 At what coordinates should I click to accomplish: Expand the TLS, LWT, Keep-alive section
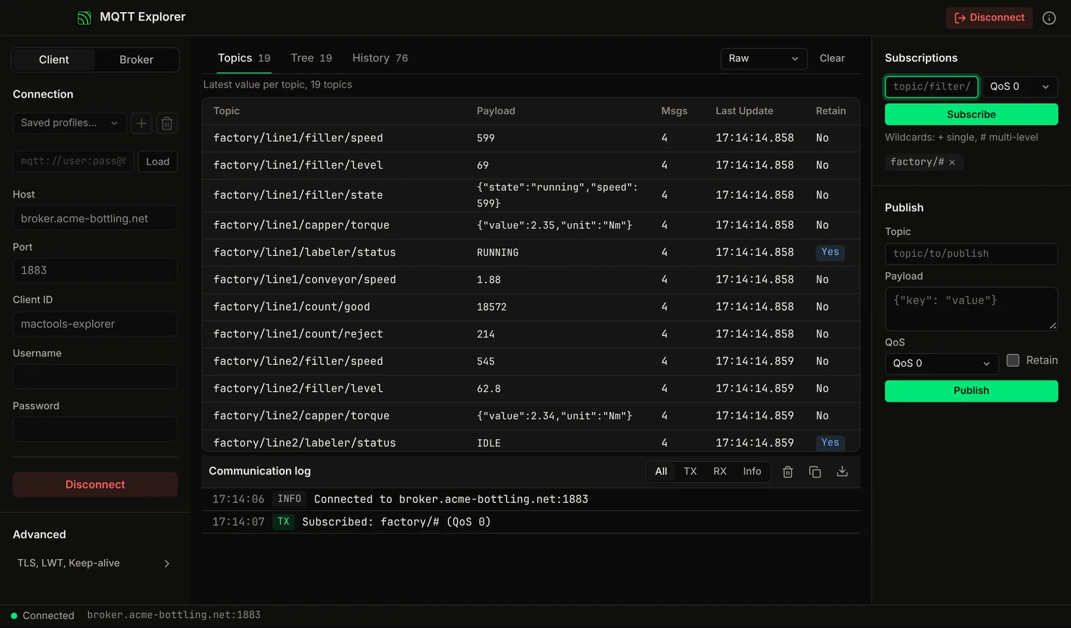coord(94,563)
